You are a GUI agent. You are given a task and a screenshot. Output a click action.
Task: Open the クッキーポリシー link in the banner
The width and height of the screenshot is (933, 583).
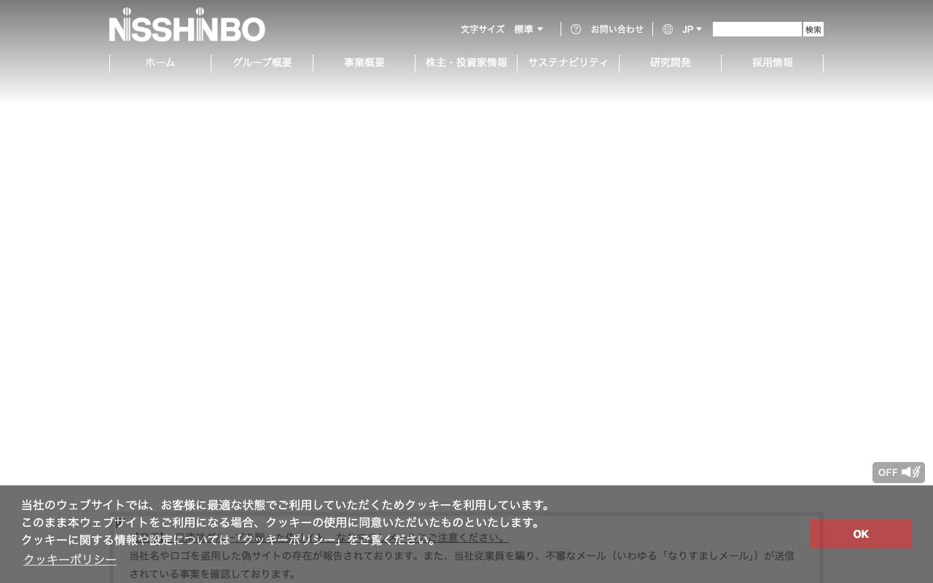[69, 560]
